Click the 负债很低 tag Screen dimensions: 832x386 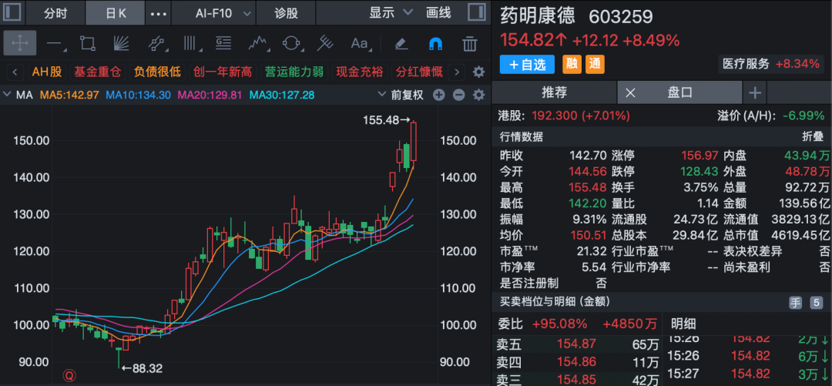pyautogui.click(x=157, y=72)
